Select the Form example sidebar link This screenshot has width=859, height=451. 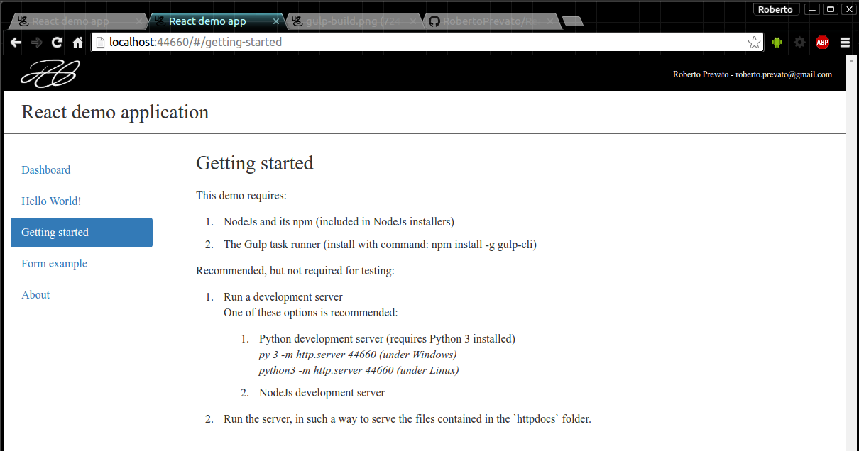point(54,264)
